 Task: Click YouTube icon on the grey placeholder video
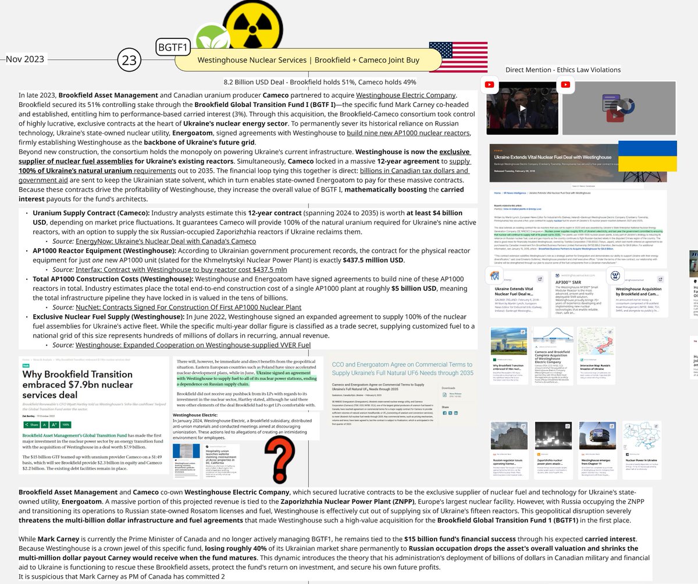pyautogui.click(x=566, y=85)
